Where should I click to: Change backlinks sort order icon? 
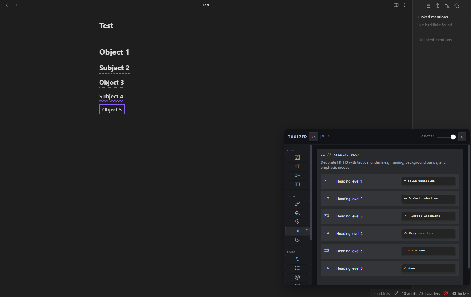pyautogui.click(x=447, y=6)
